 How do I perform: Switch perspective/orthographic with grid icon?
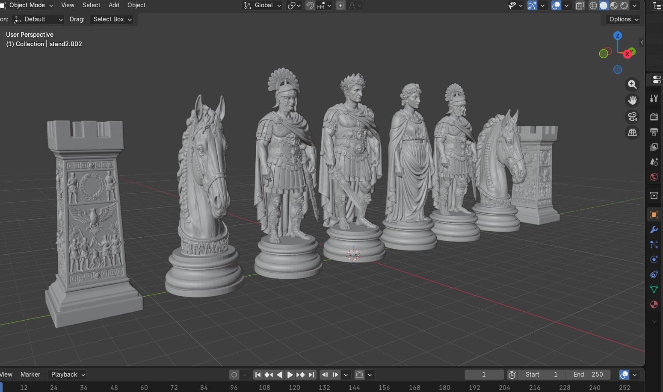tap(632, 133)
